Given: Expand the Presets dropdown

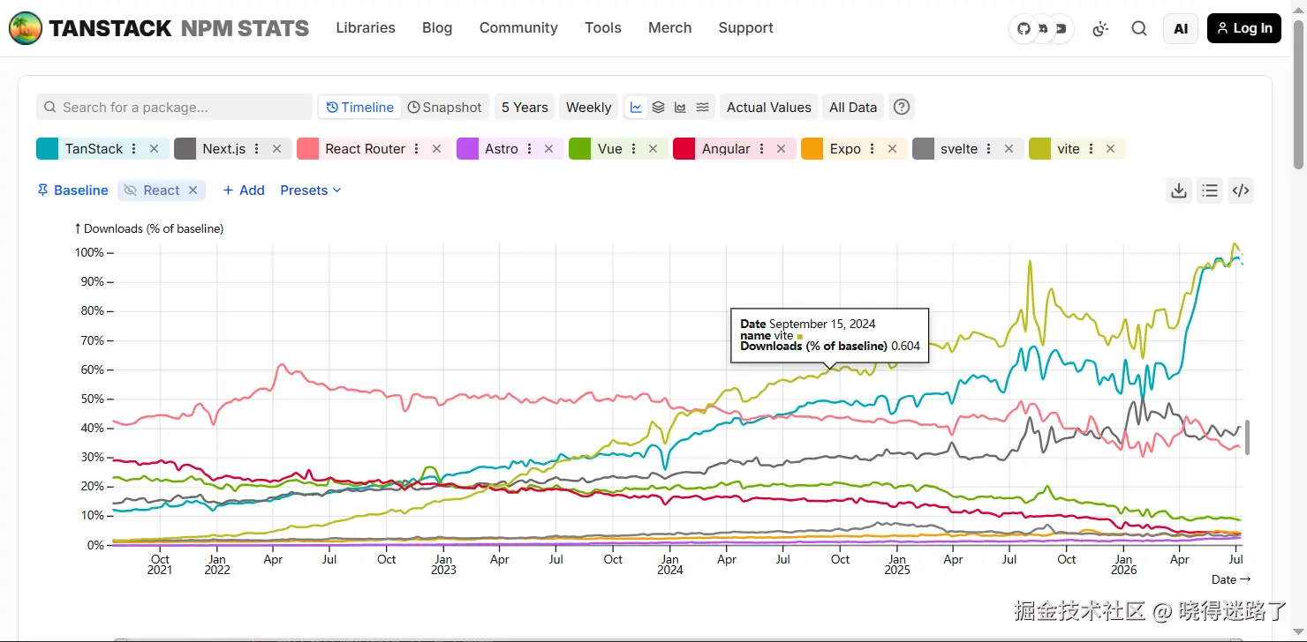Looking at the screenshot, I should point(311,190).
